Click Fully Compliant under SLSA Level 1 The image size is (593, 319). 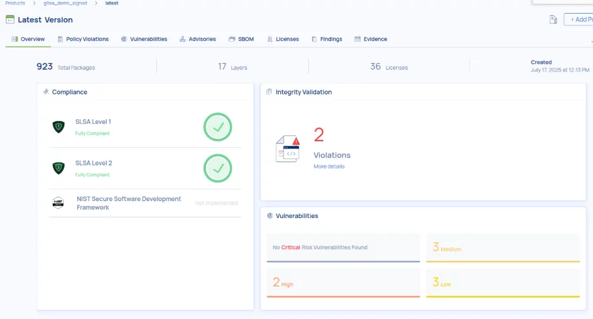click(x=93, y=133)
